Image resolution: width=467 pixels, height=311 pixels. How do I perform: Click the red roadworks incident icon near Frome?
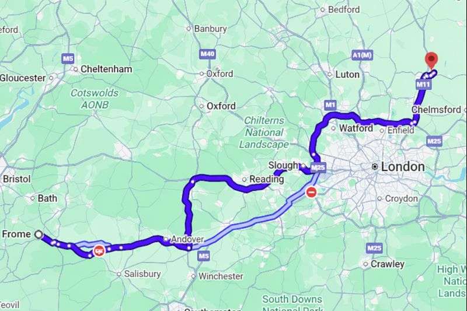[x=99, y=250]
